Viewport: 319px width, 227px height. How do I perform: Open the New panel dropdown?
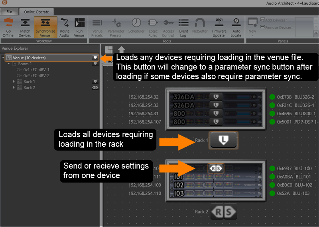252,27
